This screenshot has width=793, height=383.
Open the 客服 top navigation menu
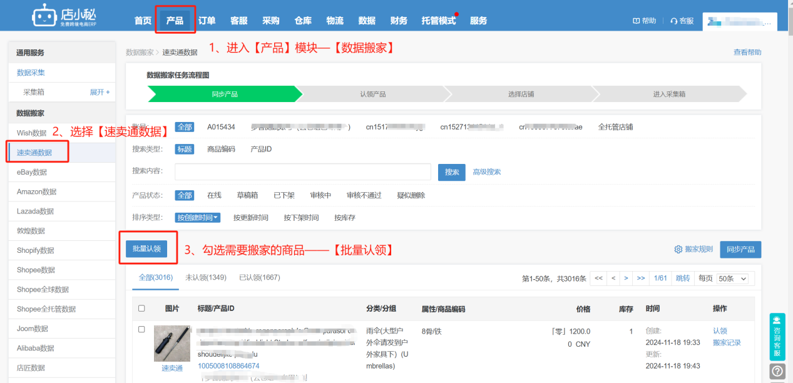point(239,21)
